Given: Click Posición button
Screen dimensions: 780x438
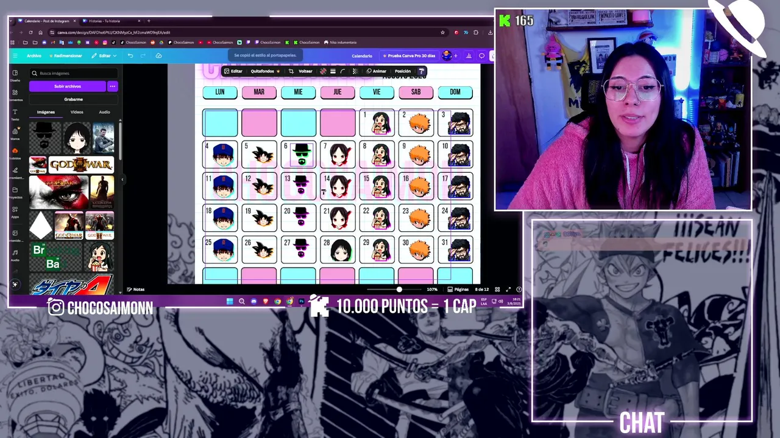Looking at the screenshot, I should click(403, 71).
